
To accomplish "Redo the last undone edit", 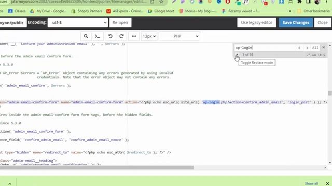I will tap(121, 36).
